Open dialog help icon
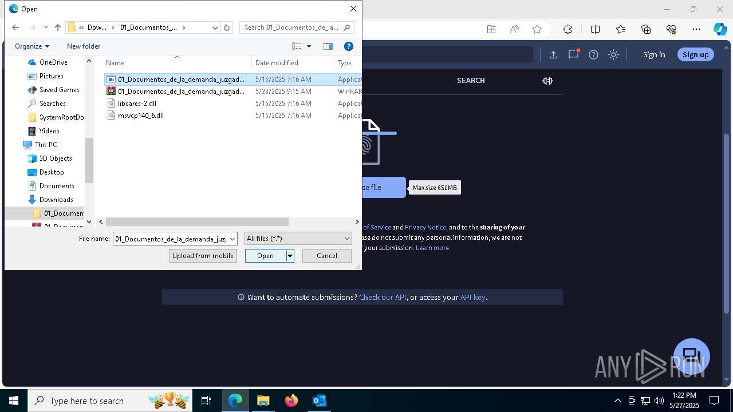The height and width of the screenshot is (412, 733). (x=349, y=46)
